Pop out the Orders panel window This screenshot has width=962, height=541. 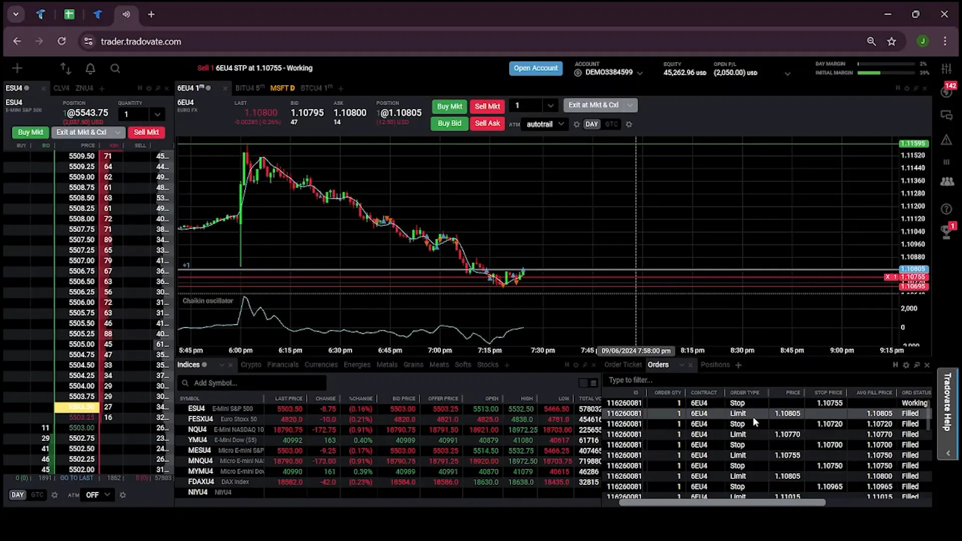pos(916,365)
